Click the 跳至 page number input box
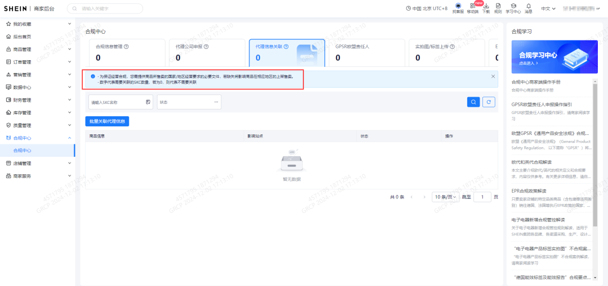 [x=482, y=197]
